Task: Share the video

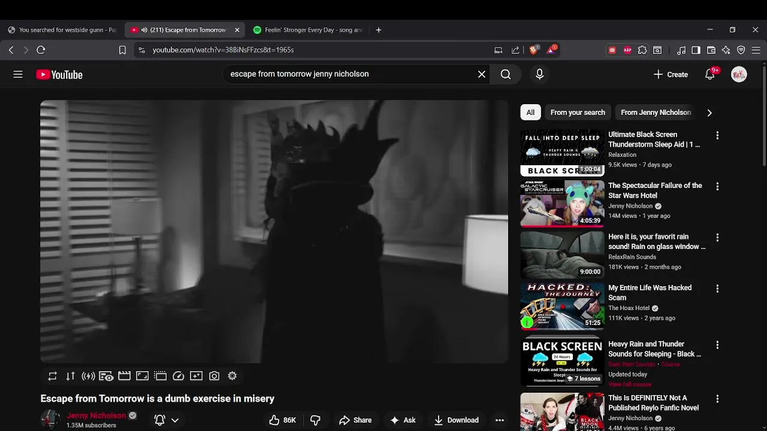Action: point(355,420)
